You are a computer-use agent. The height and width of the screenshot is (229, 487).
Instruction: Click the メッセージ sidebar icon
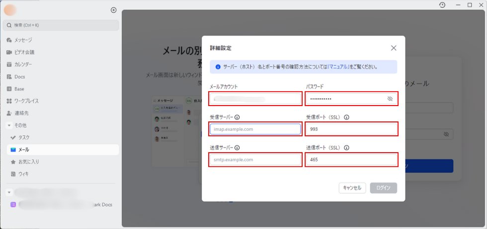click(9, 40)
